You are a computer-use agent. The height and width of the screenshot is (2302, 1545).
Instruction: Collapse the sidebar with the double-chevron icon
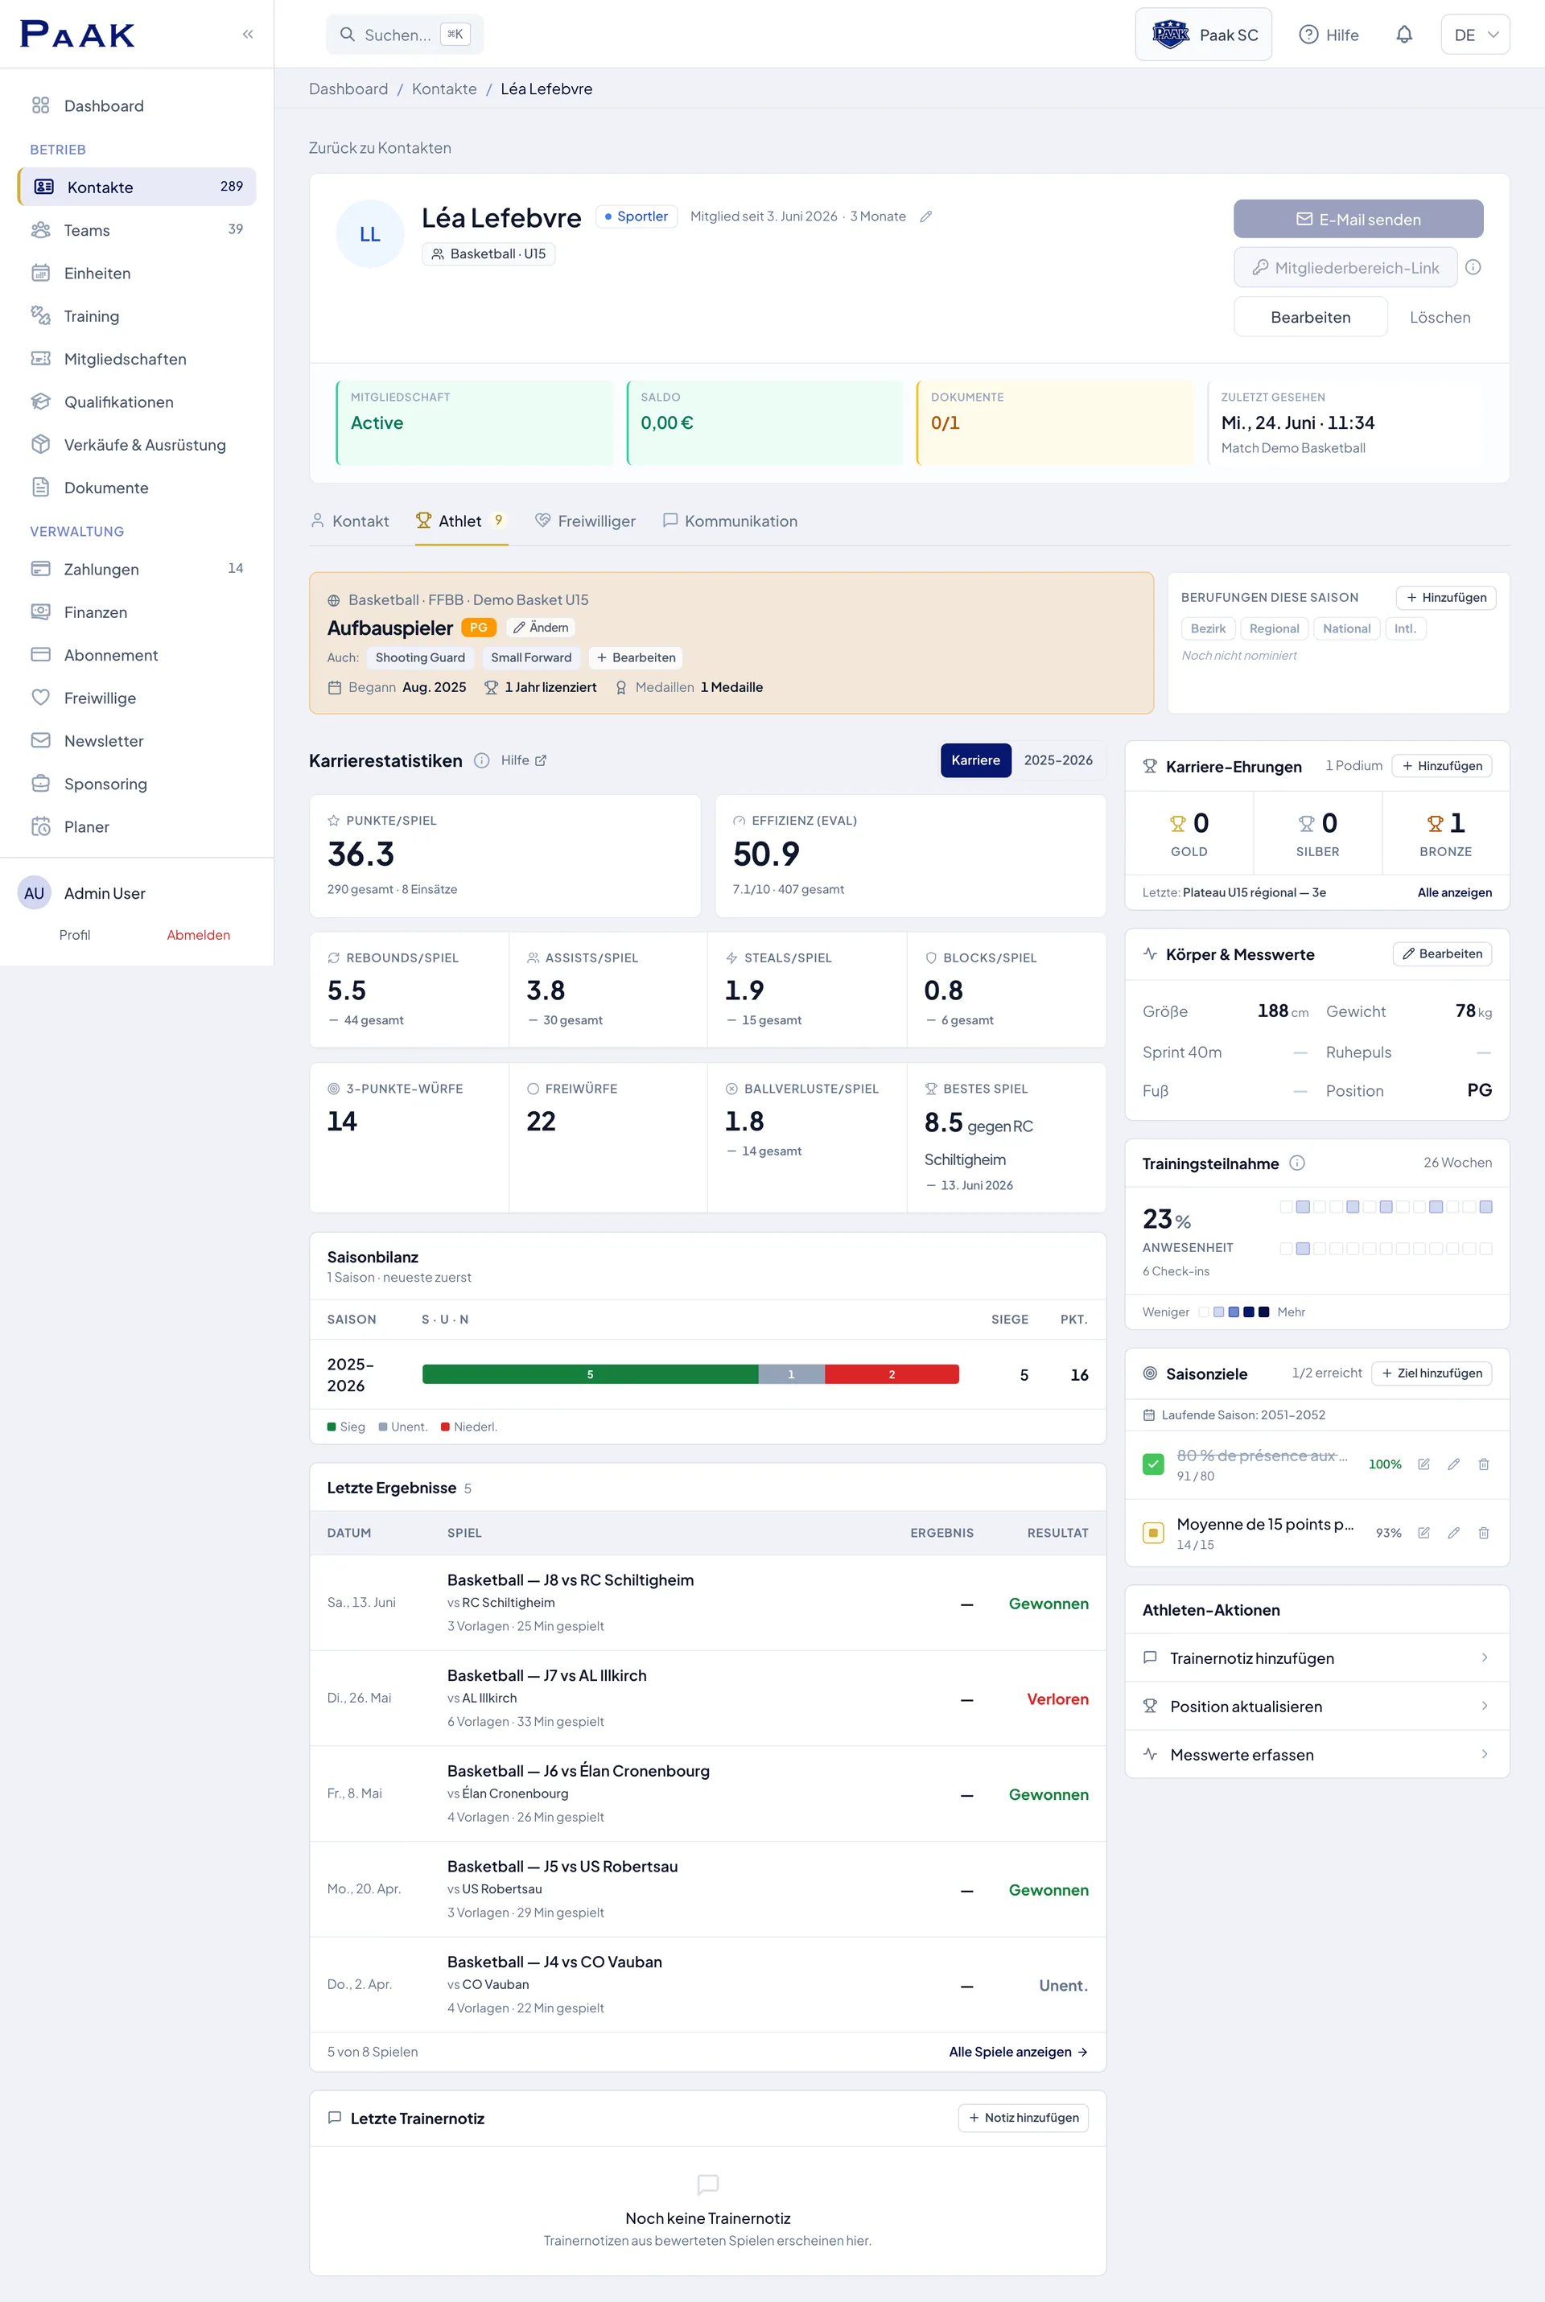247,35
